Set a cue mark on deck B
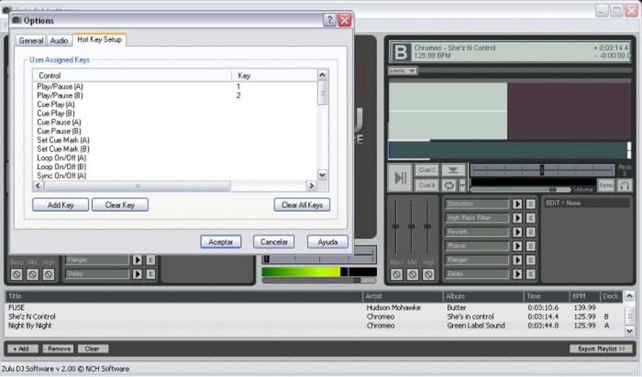The width and height of the screenshot is (642, 377). point(453,170)
